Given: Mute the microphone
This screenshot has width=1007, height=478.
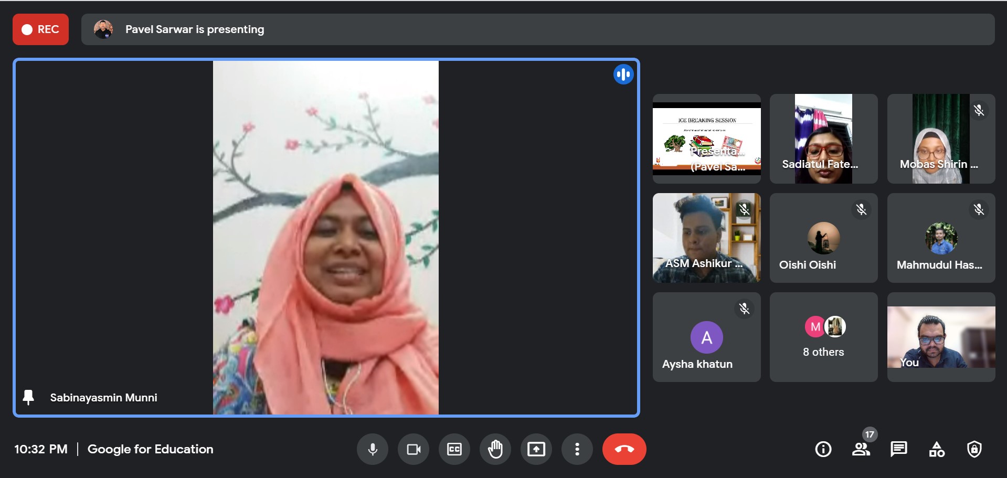Looking at the screenshot, I should pyautogui.click(x=373, y=449).
